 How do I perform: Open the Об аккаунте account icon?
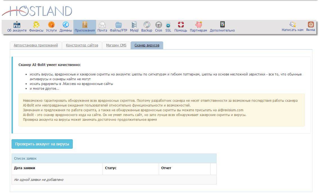17,25
